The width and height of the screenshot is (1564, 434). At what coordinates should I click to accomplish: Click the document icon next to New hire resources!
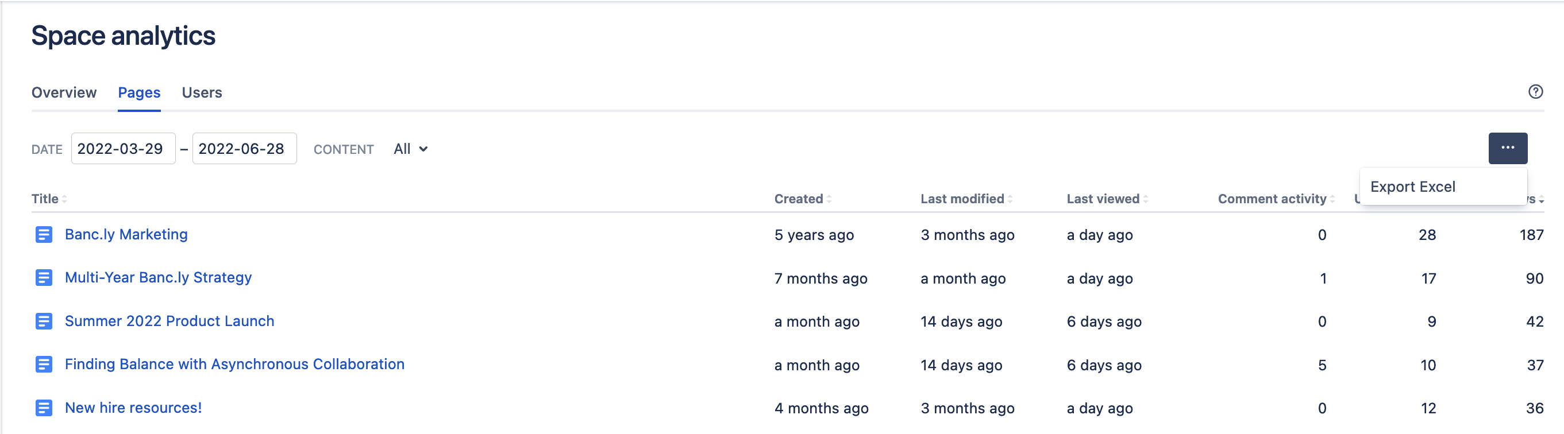43,408
